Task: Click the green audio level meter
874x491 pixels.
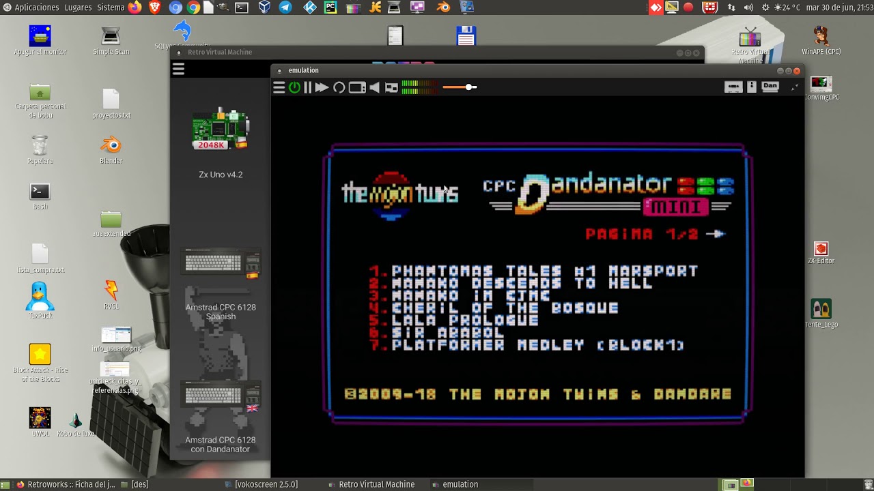Action: 419,87
